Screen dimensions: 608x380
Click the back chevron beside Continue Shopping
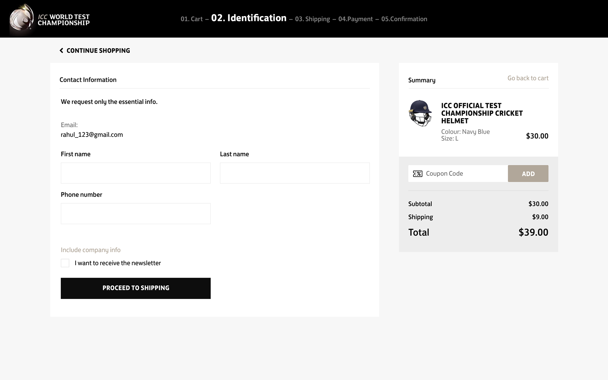click(61, 51)
